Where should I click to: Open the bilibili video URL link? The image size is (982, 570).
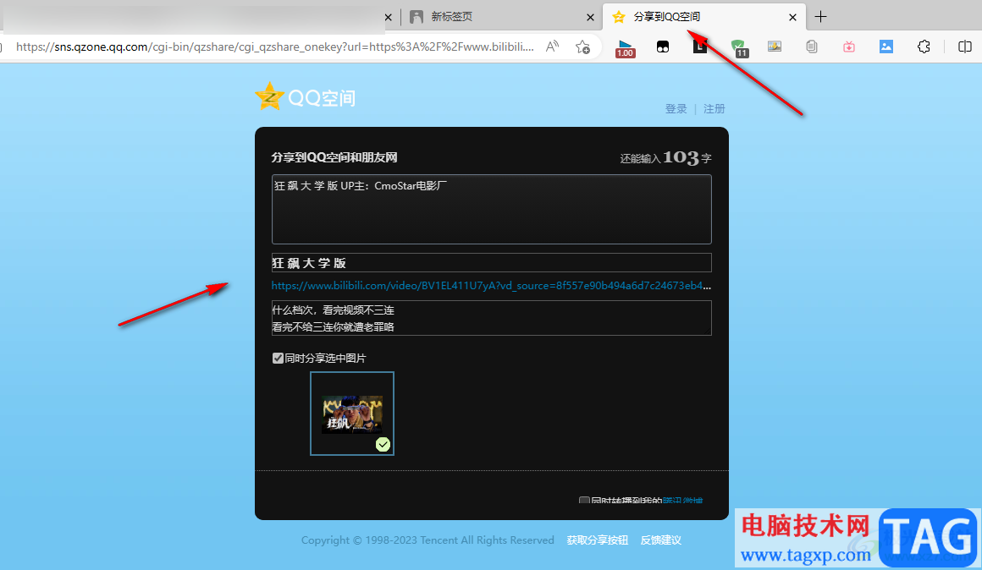coord(491,286)
